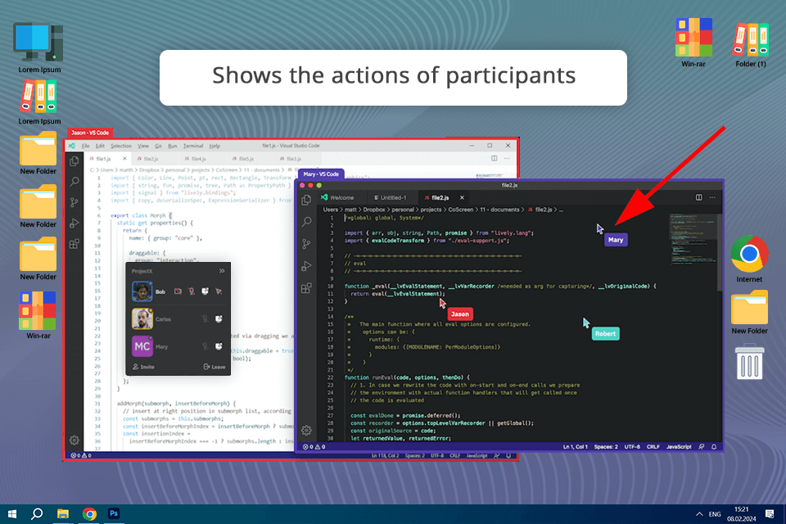Open Run and Debug in Mary's VS Code

click(x=306, y=266)
